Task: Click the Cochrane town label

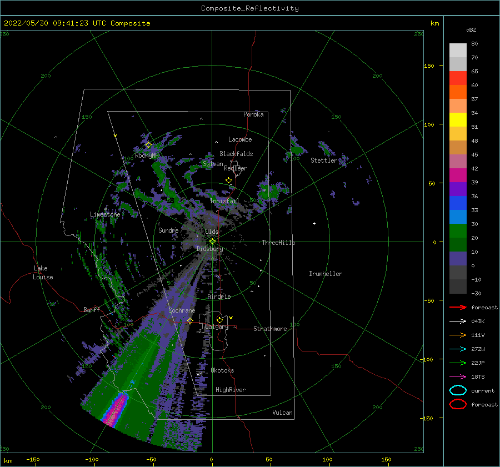Action: click(182, 310)
